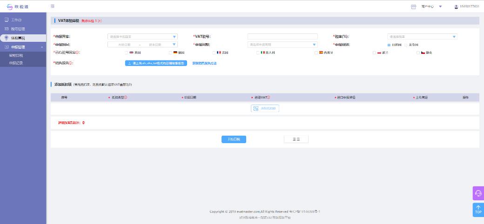Viewport: 484px width, 224px height.
Task: Check the Poland (波兰) country checkbox
Action: point(375,53)
